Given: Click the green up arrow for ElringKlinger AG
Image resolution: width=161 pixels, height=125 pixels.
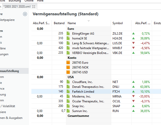Looking at the screenshot, I should (133, 33).
